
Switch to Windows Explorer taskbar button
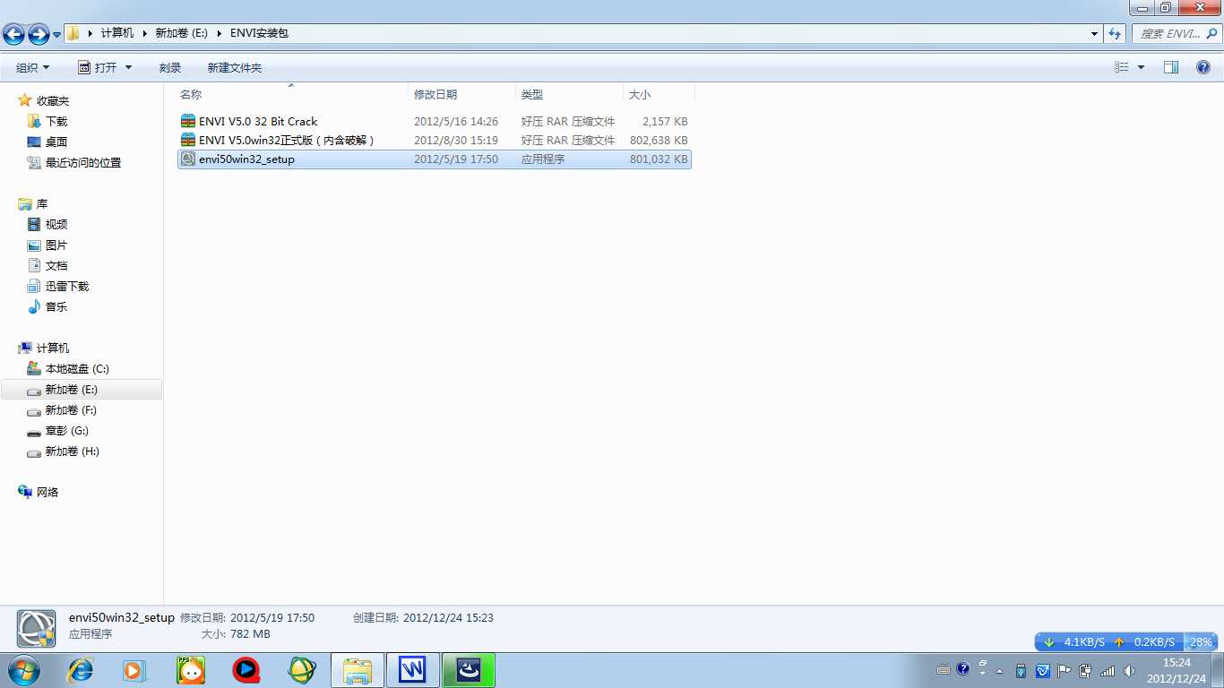pos(358,670)
